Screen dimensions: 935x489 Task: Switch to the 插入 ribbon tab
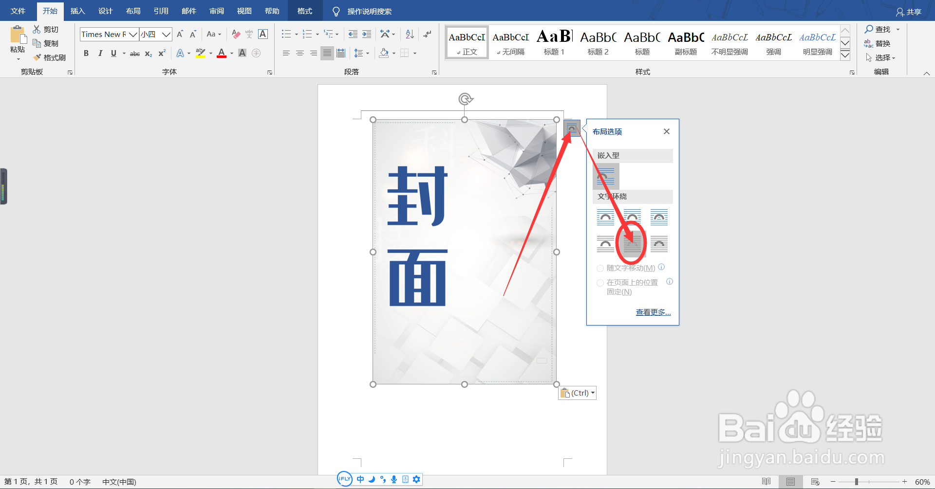[x=77, y=11]
